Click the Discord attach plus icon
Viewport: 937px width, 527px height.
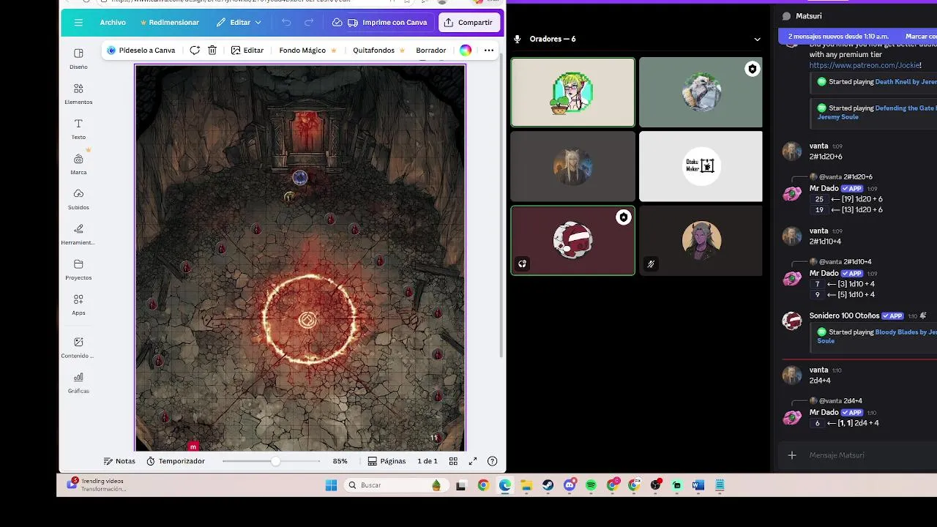[792, 455]
